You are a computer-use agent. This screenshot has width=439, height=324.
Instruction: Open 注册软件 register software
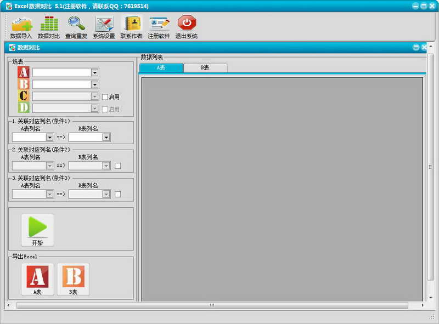[x=159, y=27]
